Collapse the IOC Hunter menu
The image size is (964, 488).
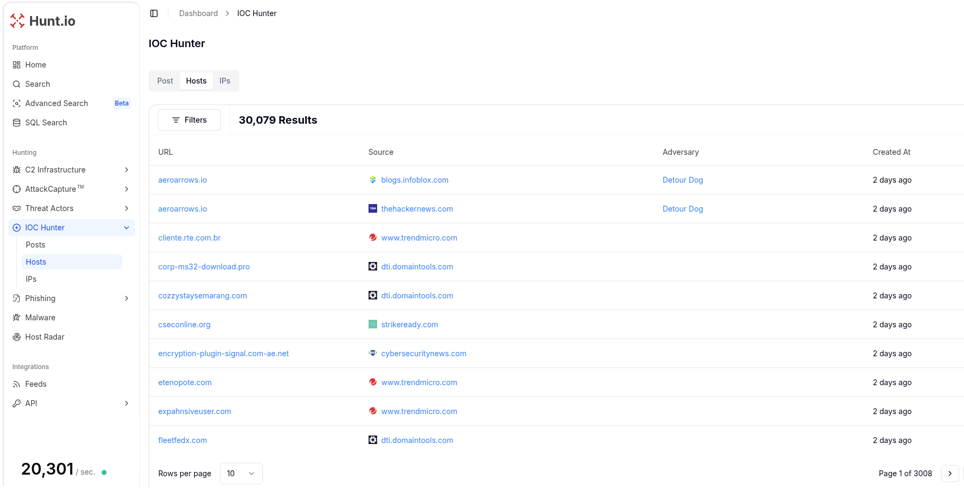(x=127, y=228)
